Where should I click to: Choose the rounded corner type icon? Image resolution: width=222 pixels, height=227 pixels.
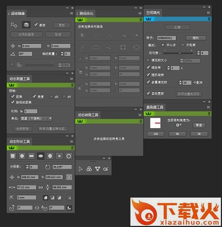pyautogui.click(x=46, y=198)
